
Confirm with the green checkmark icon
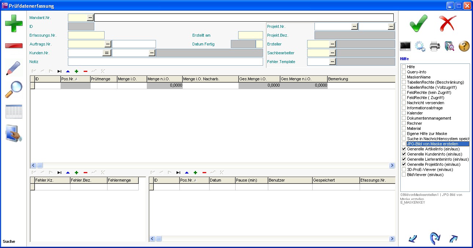click(x=419, y=23)
